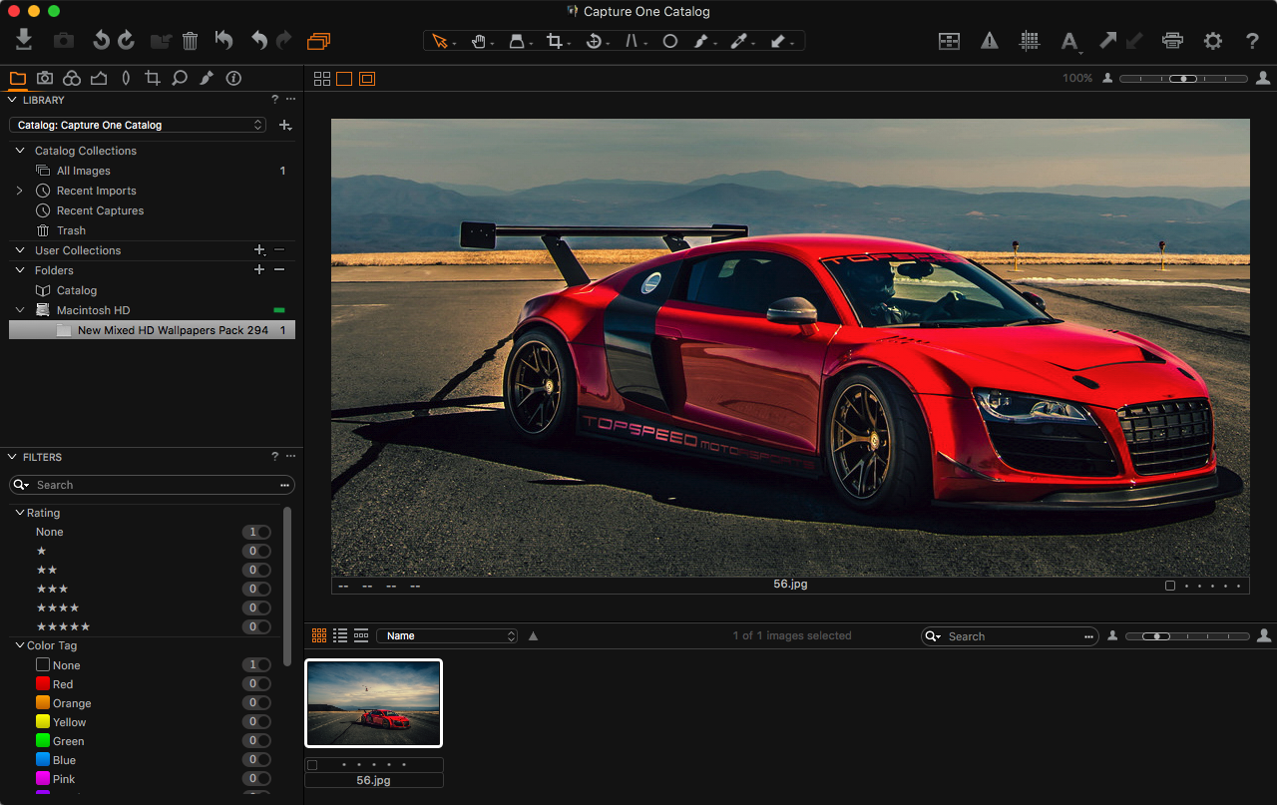
Task: Click the add catalog plus icon beside Catalog dropdown
Action: (285, 125)
